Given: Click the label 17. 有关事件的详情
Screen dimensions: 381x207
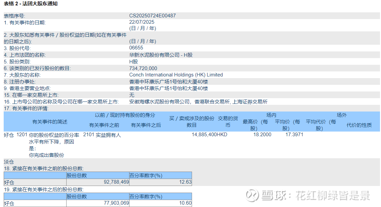Looking at the screenshot, I should [x=26, y=109].
